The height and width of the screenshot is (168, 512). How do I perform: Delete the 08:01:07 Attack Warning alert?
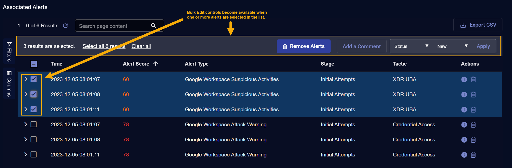(x=473, y=125)
